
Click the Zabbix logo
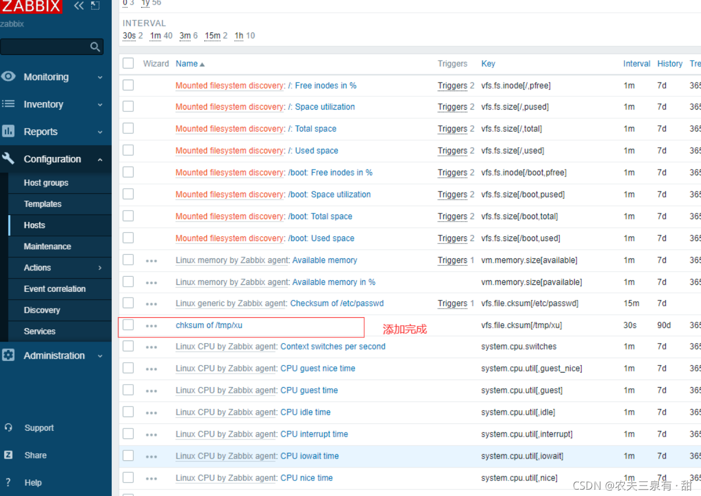31,6
